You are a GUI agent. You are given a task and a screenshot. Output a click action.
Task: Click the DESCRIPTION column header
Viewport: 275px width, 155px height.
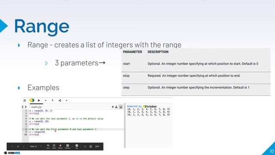click(158, 52)
